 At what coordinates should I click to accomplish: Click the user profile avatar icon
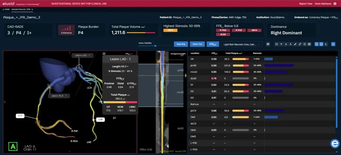pos(335,4)
